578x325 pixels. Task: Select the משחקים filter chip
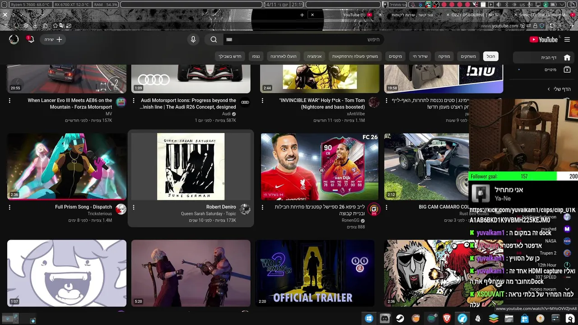pos(468,56)
